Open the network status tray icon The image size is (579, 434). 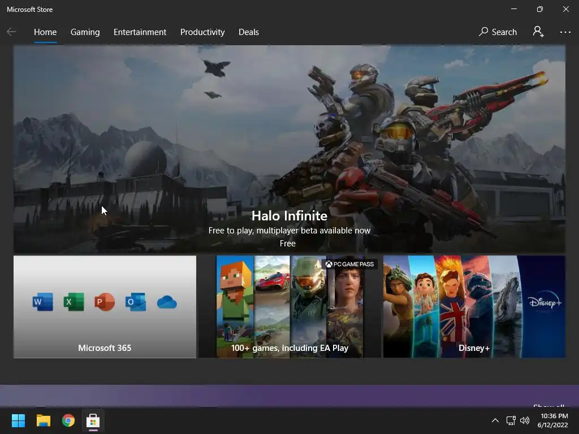pos(511,420)
